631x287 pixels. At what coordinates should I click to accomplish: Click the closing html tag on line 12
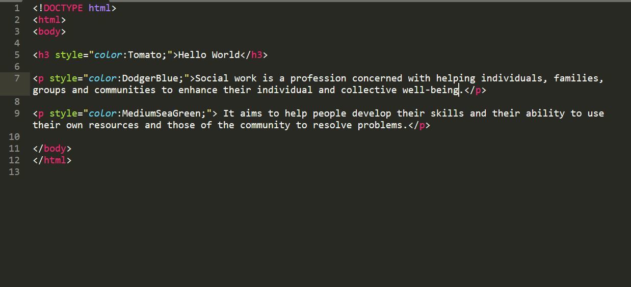[55, 160]
